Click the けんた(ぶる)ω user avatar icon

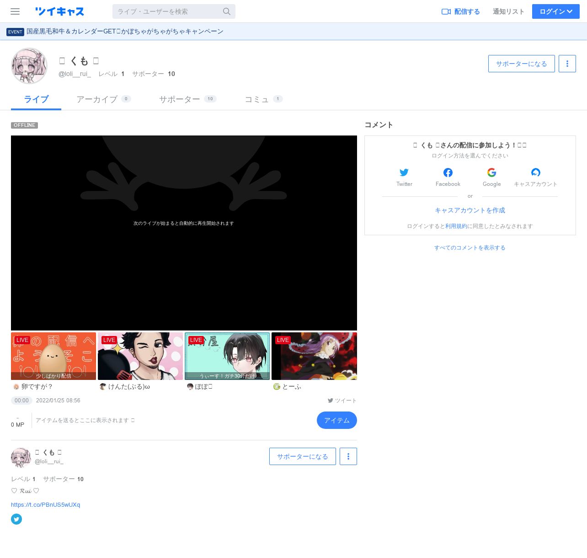point(103,387)
